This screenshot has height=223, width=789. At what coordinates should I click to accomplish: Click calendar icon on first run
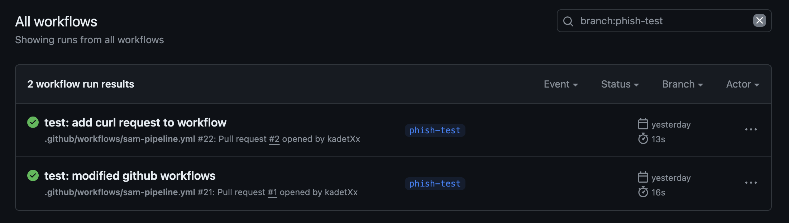(643, 124)
